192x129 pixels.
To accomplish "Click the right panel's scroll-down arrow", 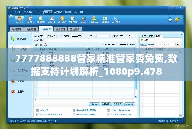I will 180,115.
